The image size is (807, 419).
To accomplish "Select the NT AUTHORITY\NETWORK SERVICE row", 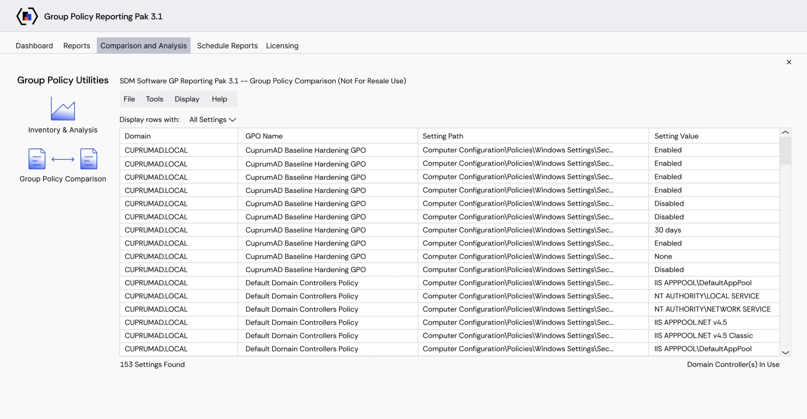I will click(x=450, y=309).
